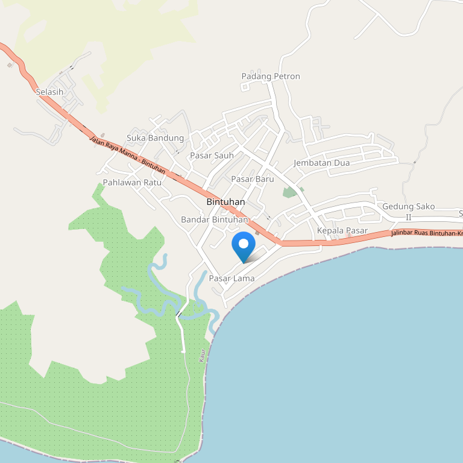Click the blue location pin marker
Screen dimensions: 463x463
click(244, 247)
